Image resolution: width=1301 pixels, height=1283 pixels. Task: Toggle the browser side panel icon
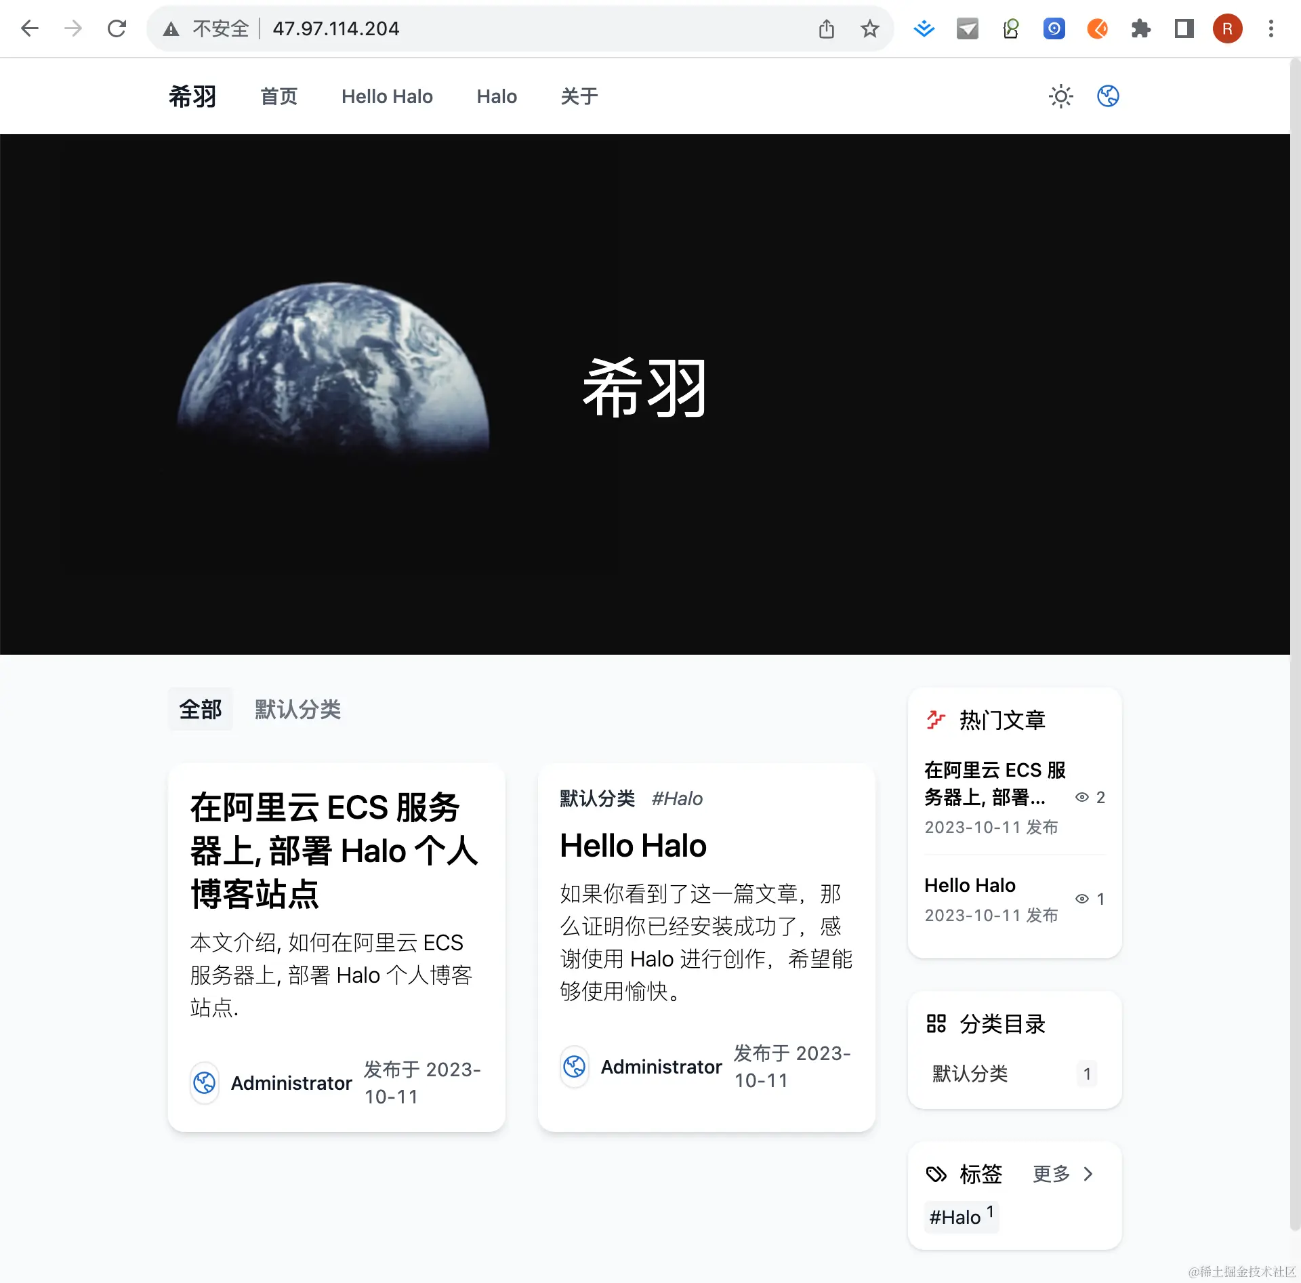[x=1184, y=28]
